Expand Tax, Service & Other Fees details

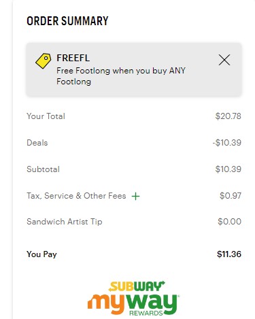click(x=135, y=196)
